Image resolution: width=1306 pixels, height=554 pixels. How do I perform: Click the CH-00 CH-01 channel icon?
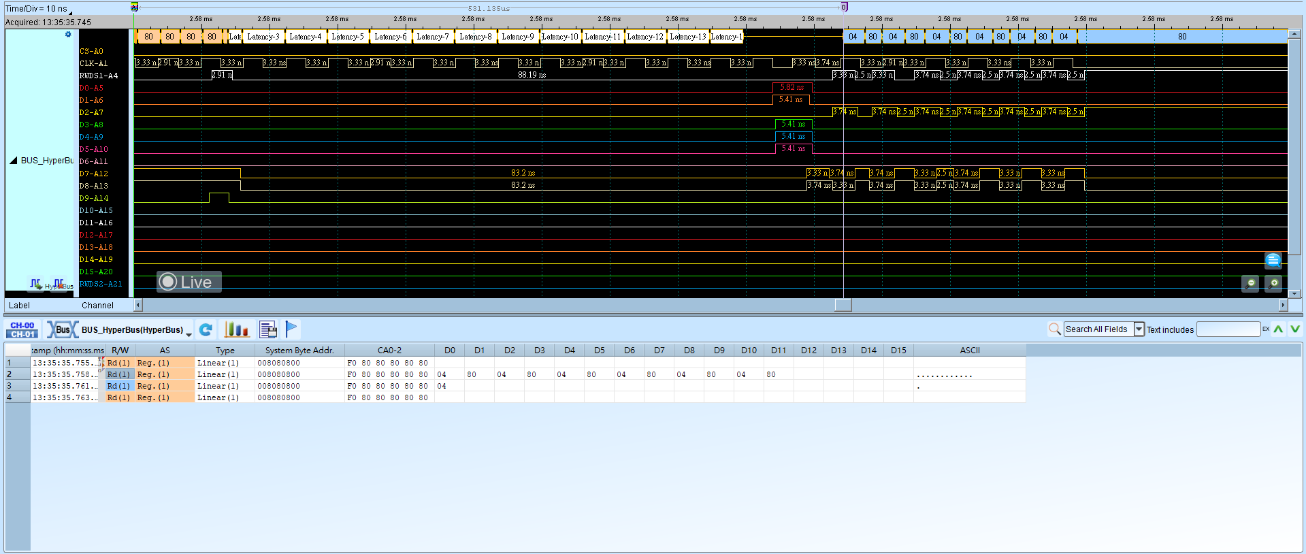point(22,330)
